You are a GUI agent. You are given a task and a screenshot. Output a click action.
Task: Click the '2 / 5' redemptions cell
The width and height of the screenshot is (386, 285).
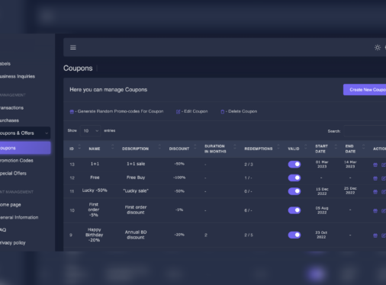(249, 235)
